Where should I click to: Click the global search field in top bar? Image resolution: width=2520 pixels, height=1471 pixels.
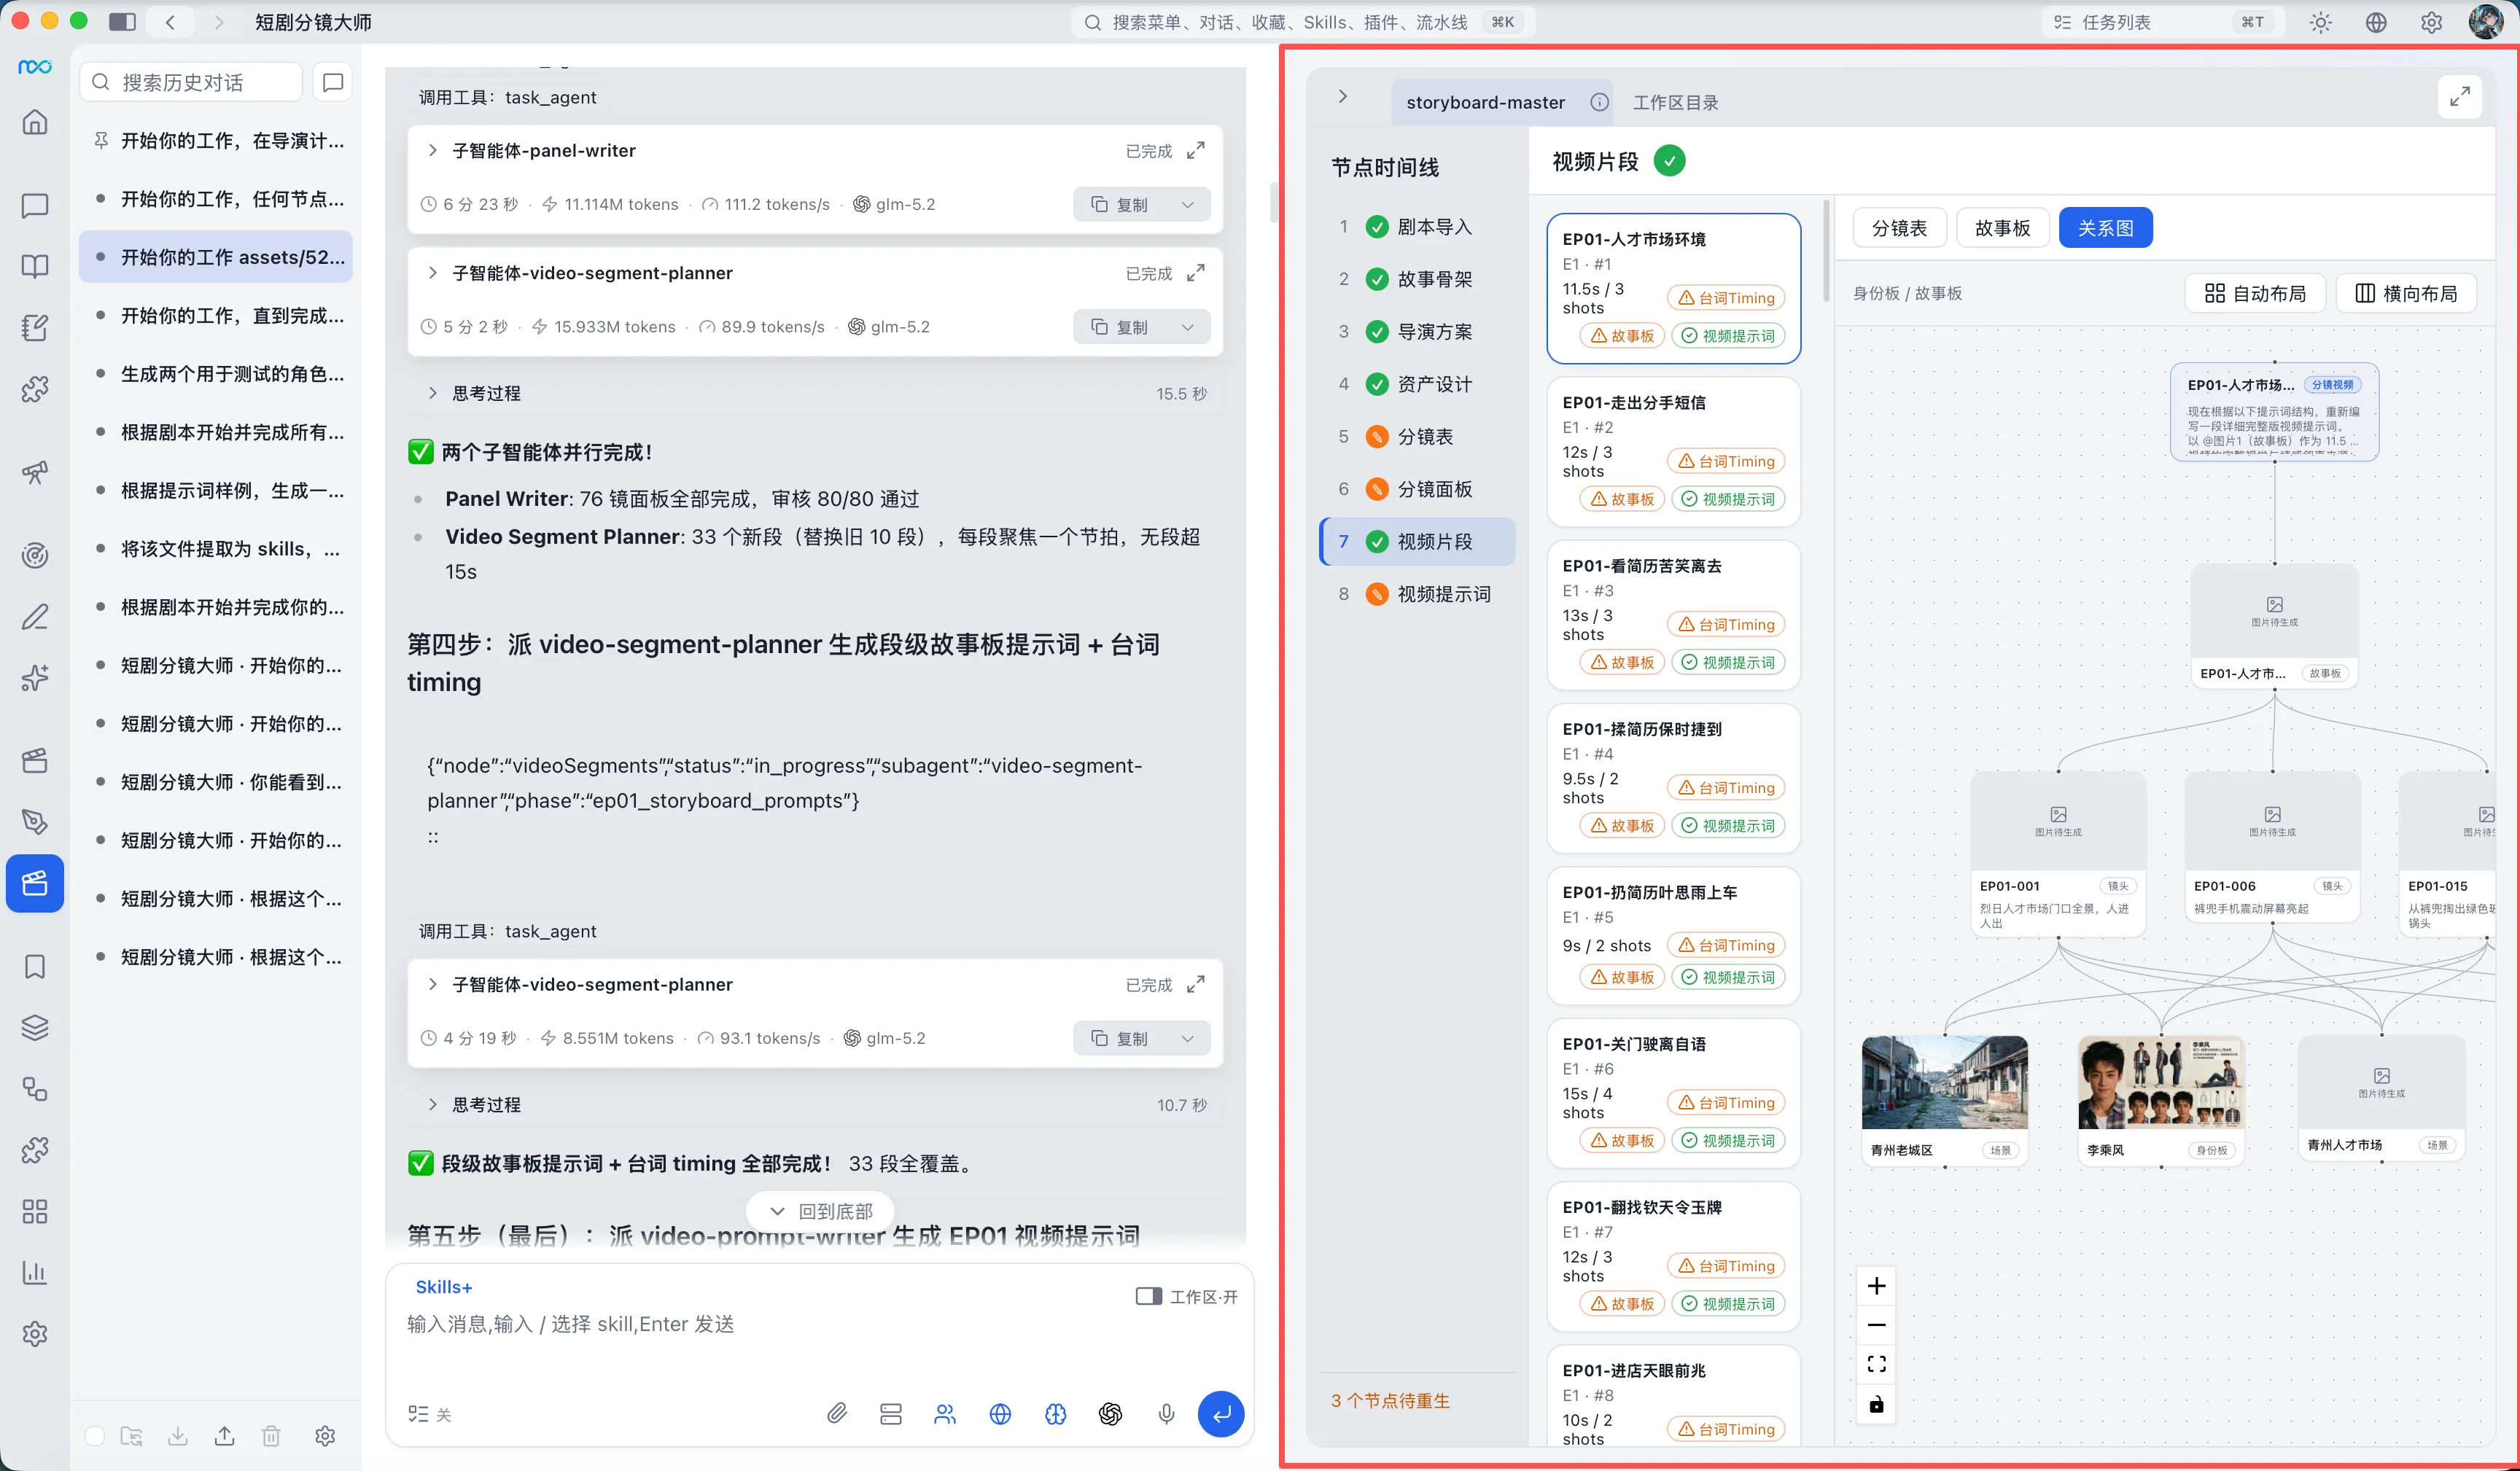1302,22
